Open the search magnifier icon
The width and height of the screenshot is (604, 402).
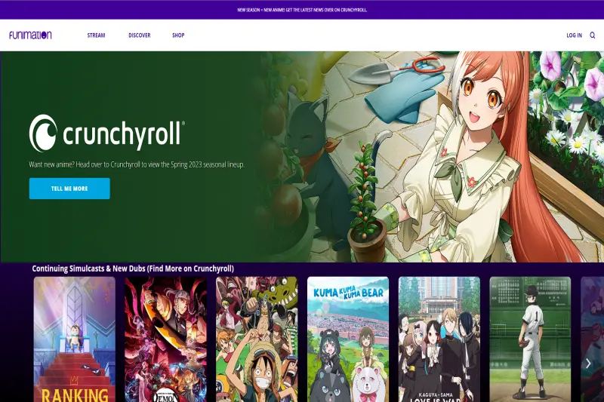point(593,35)
